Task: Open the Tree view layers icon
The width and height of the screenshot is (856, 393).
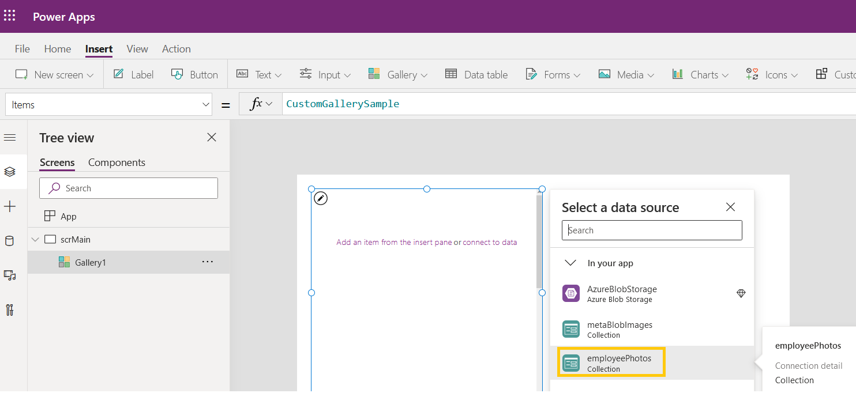Action: pyautogui.click(x=10, y=172)
